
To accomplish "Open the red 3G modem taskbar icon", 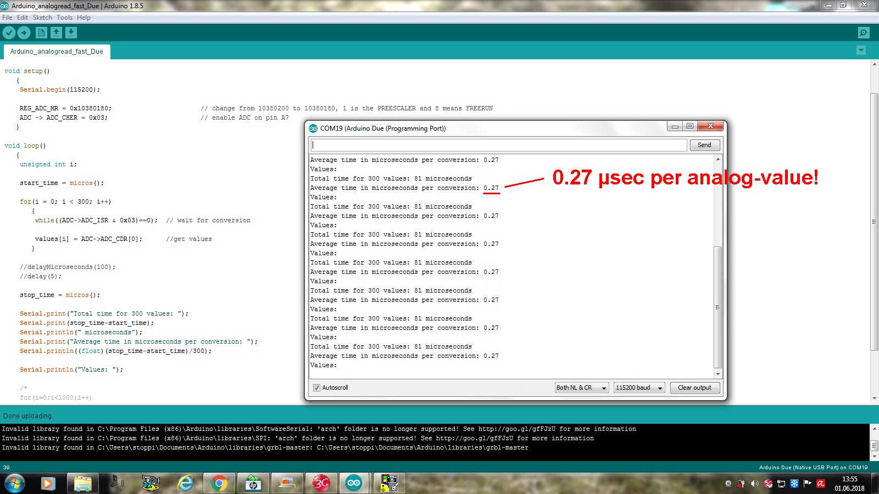I will (x=321, y=484).
